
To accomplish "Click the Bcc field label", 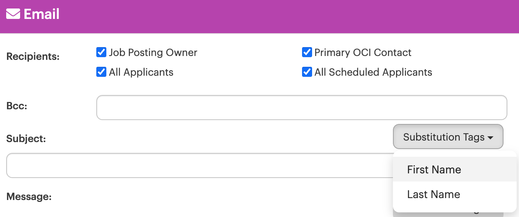I will (x=17, y=105).
